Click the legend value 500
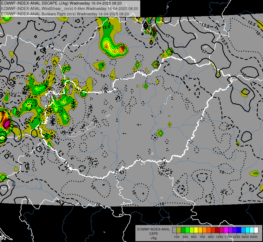 [x=194, y=237]
